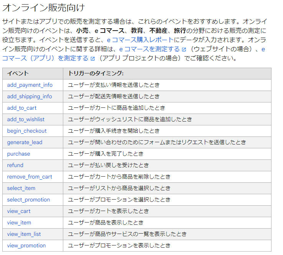Screen dimensions: 283x255
Task: Click text ユーザーが配送先情報を送信したとき
Action: tap(114, 96)
